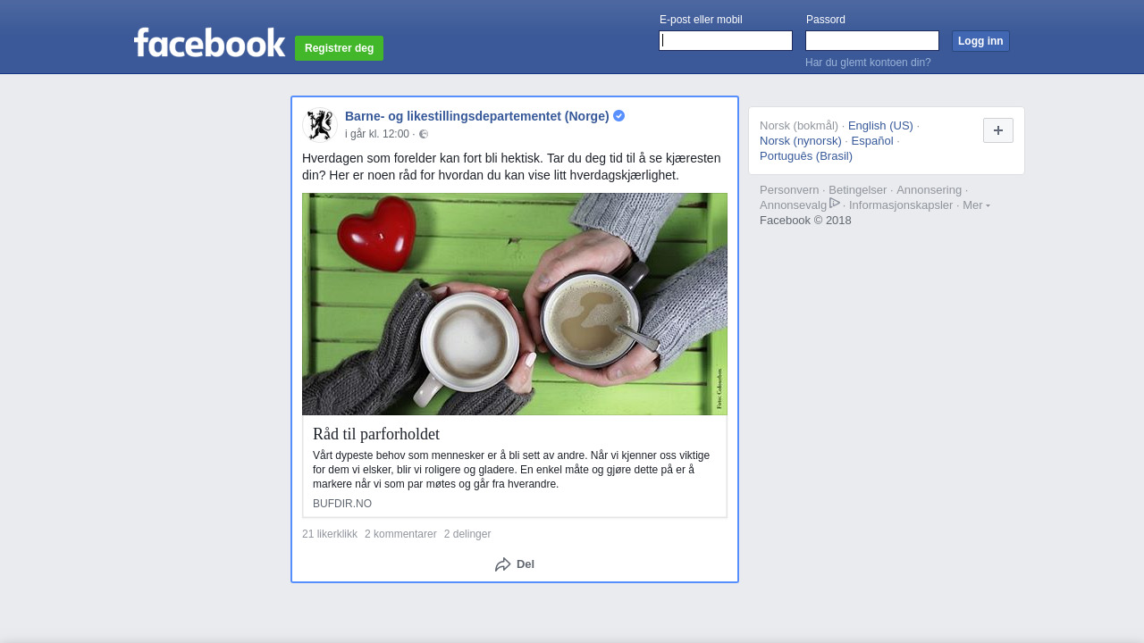The height and width of the screenshot is (643, 1144).
Task: Click the verified badge beside the page name
Action: [x=618, y=116]
